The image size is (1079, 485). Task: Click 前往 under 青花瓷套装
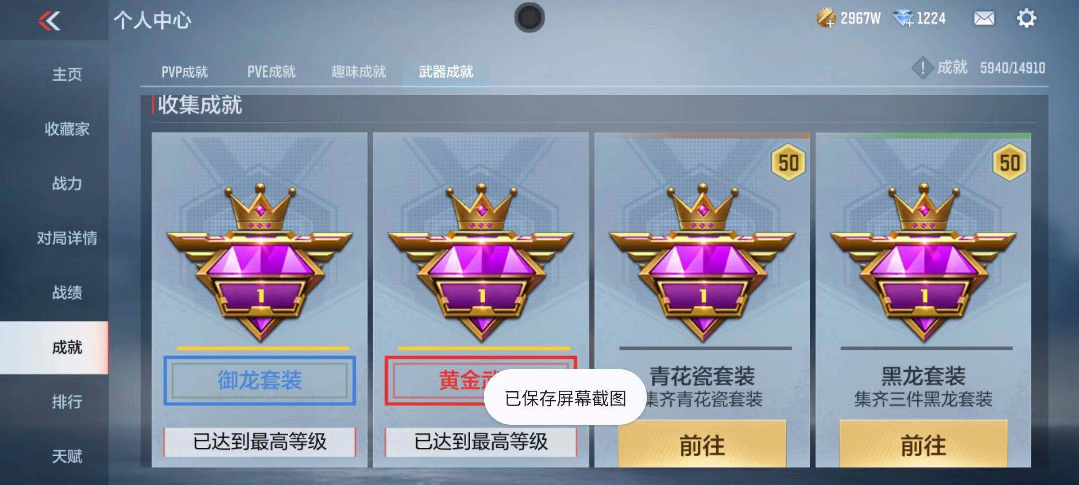(x=702, y=444)
